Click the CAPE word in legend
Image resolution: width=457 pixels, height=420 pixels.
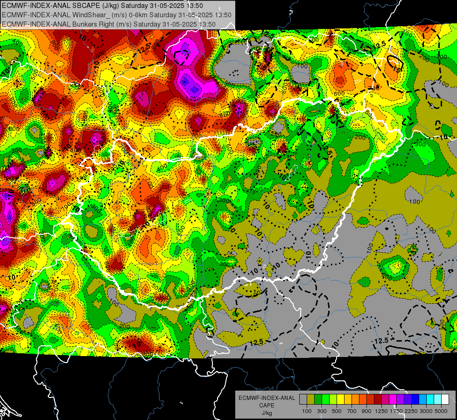coord(267,406)
